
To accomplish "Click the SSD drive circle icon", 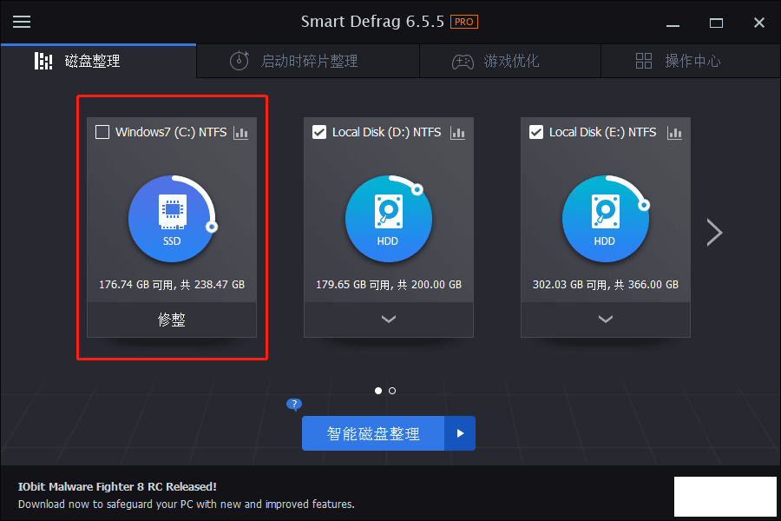I will pos(173,218).
